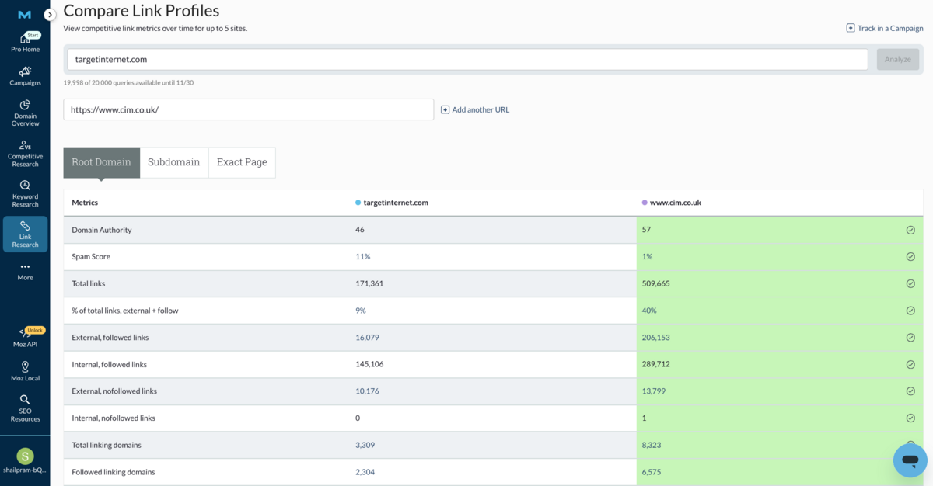Select the Root Domain tab
Screen dimensions: 933x486
(x=102, y=162)
